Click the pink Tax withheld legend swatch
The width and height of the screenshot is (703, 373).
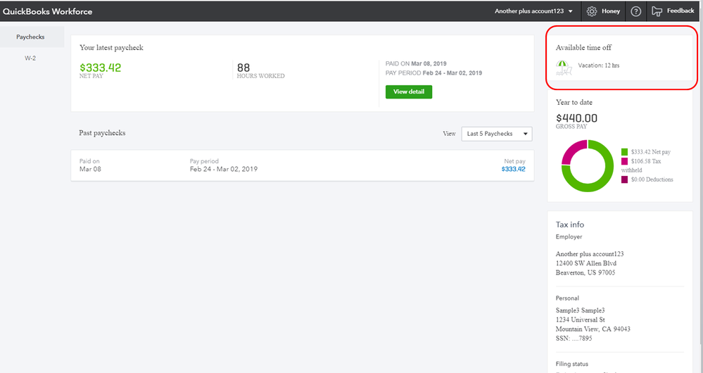tap(625, 161)
